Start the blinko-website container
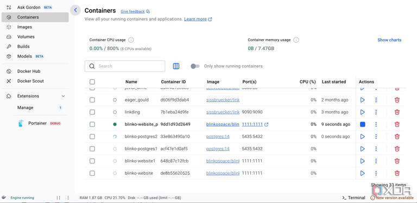This screenshot has width=417, height=203. [x=362, y=173]
